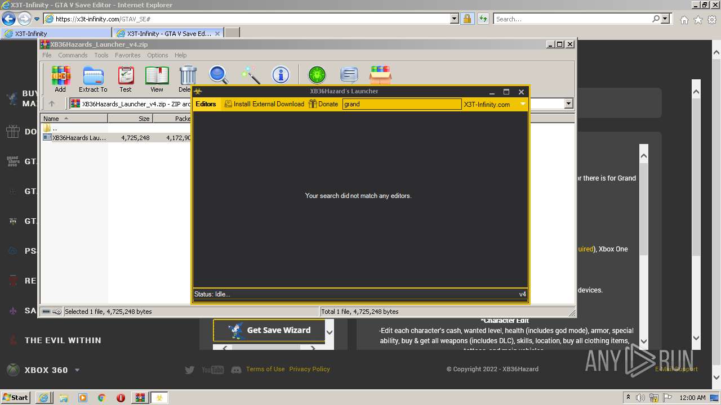Open the WinRAR Commands menu
Viewport: 721px width, 405px height.
(73, 55)
